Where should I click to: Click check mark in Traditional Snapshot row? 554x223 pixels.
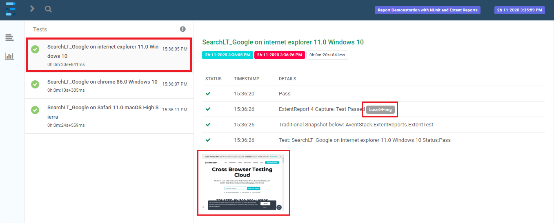208,124
